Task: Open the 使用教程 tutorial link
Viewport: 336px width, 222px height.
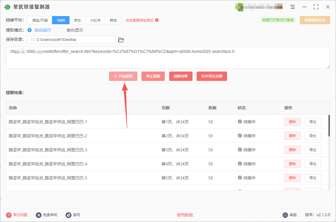Action: click(x=185, y=215)
